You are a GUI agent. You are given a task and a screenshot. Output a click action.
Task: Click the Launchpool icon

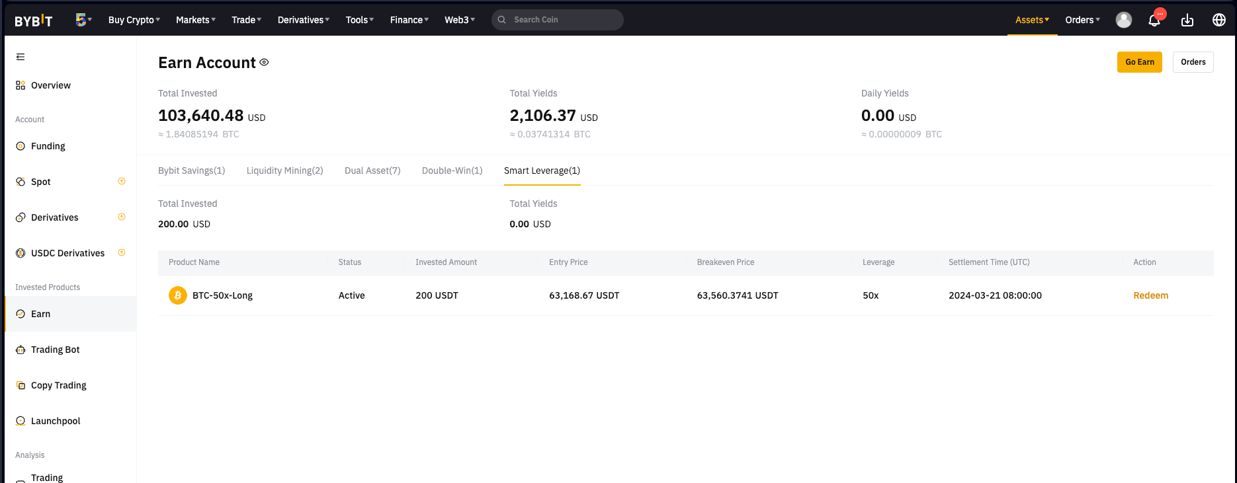[x=21, y=421]
